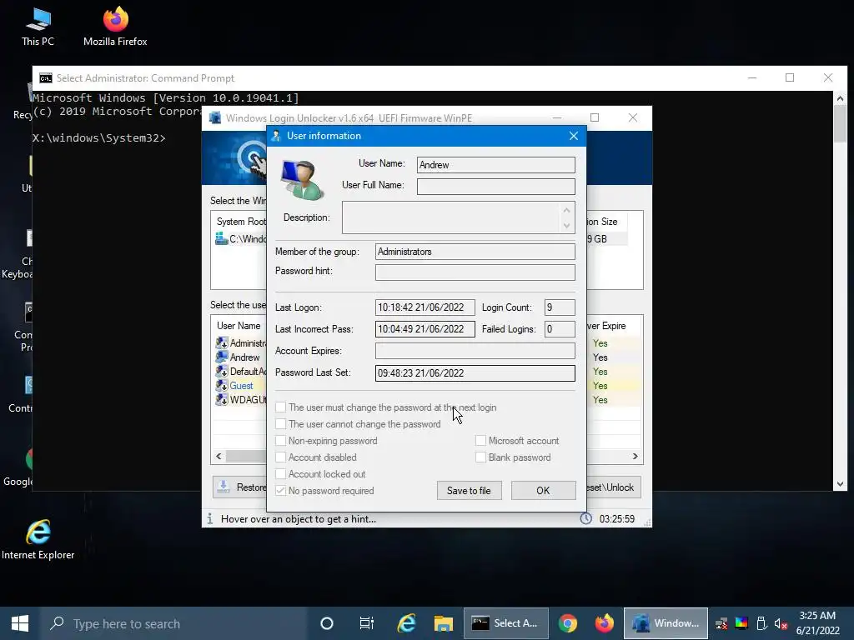The height and width of the screenshot is (640, 854).
Task: Click the user list right scroll arrow
Action: [635, 456]
